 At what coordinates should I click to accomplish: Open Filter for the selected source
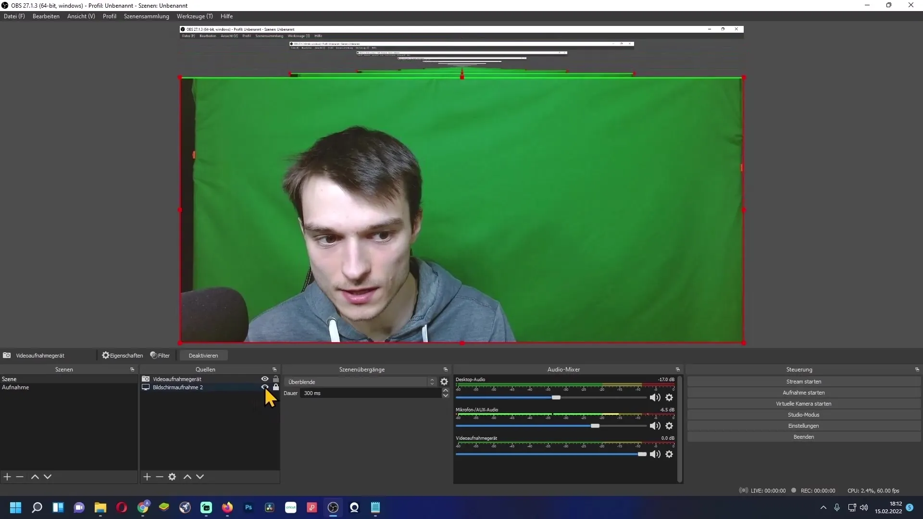point(160,356)
